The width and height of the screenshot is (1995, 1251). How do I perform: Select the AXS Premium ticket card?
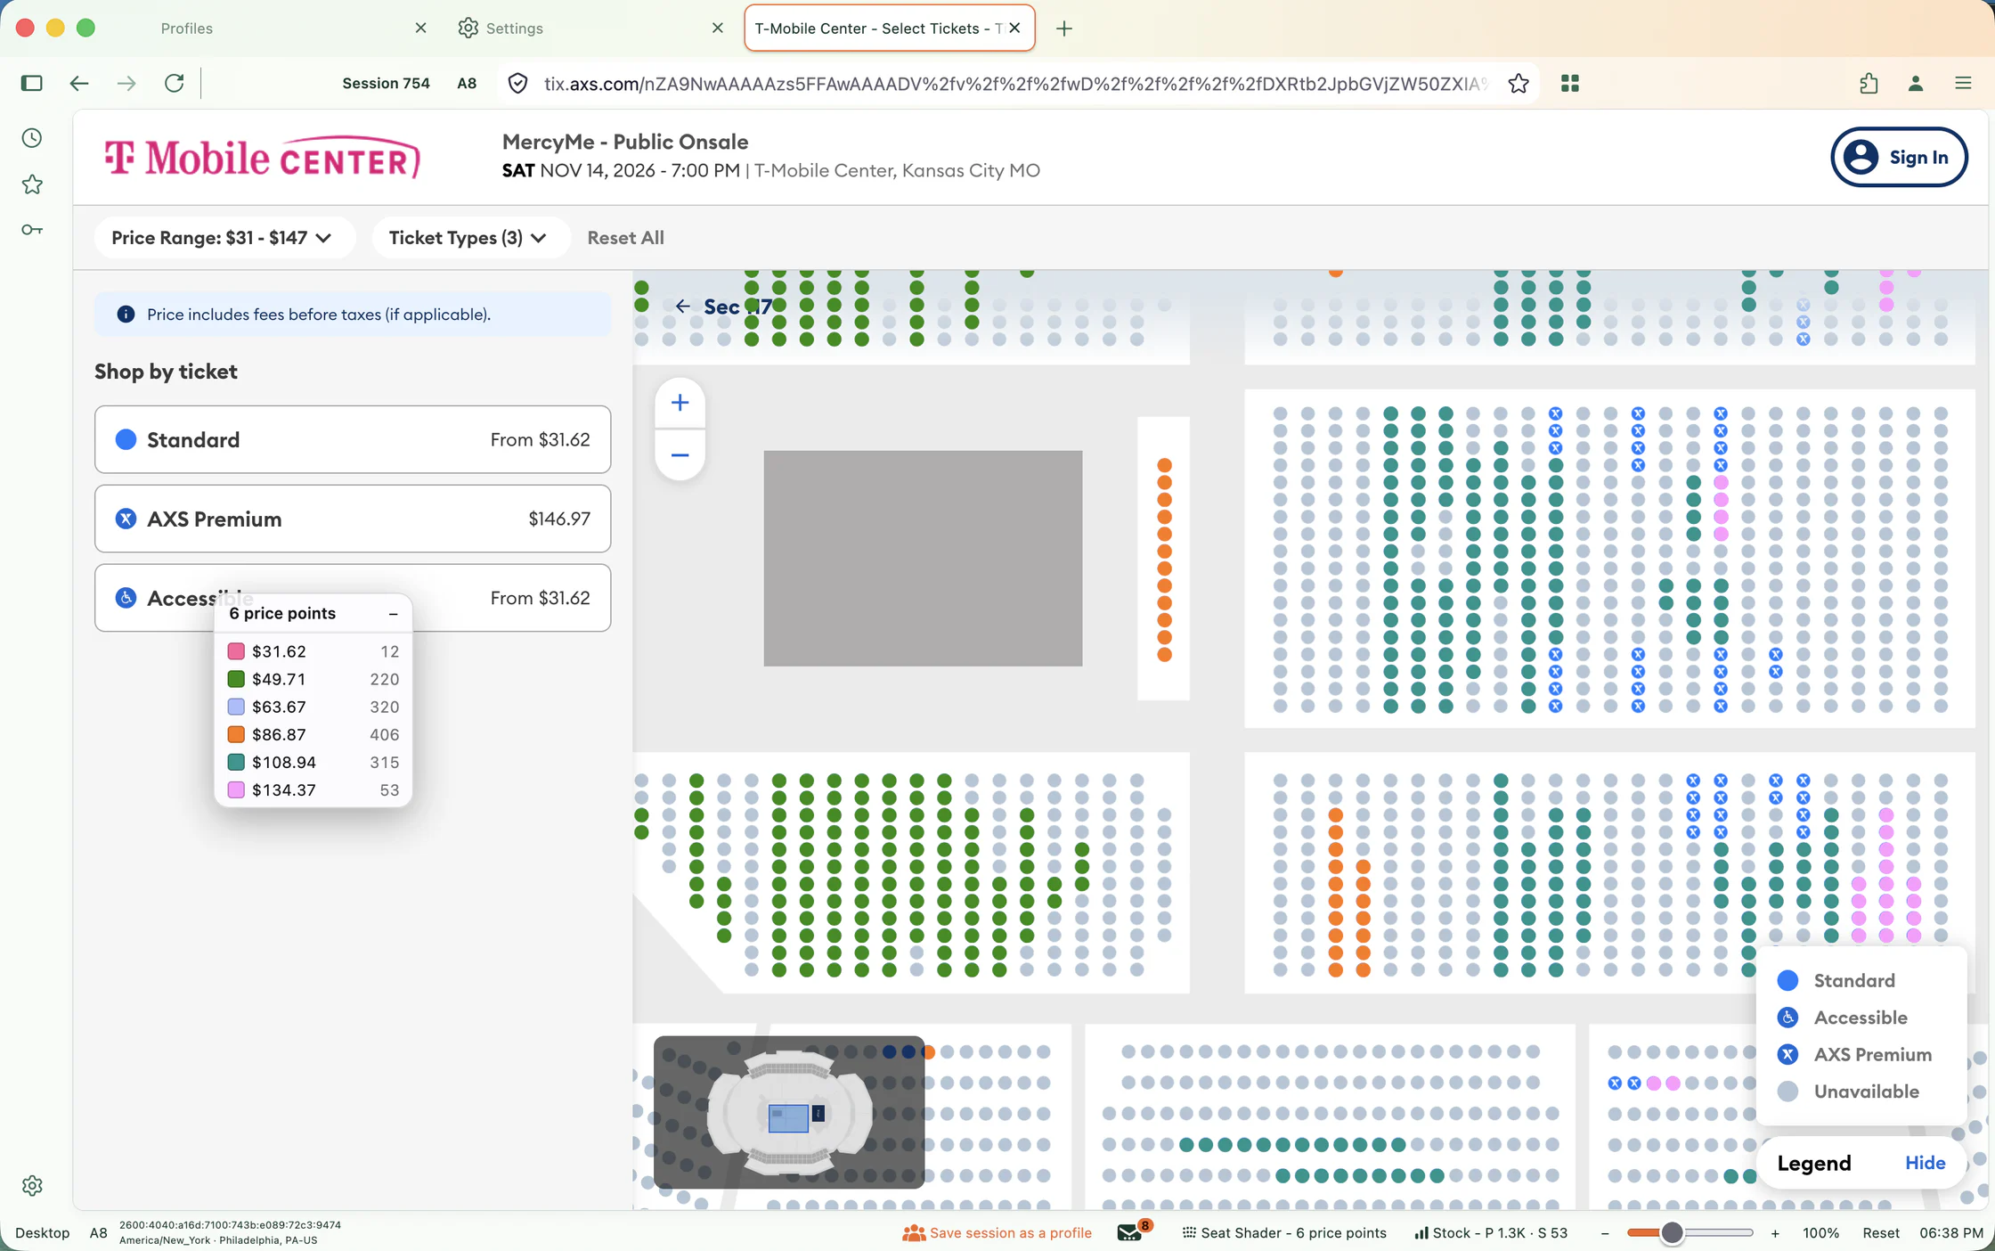click(353, 519)
